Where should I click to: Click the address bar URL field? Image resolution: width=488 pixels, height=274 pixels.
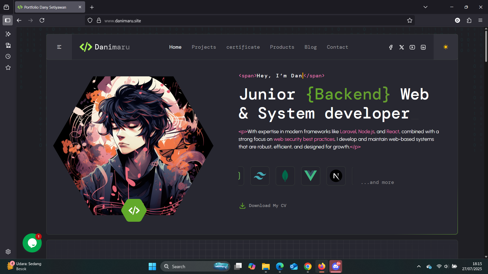pyautogui.click(x=229, y=21)
